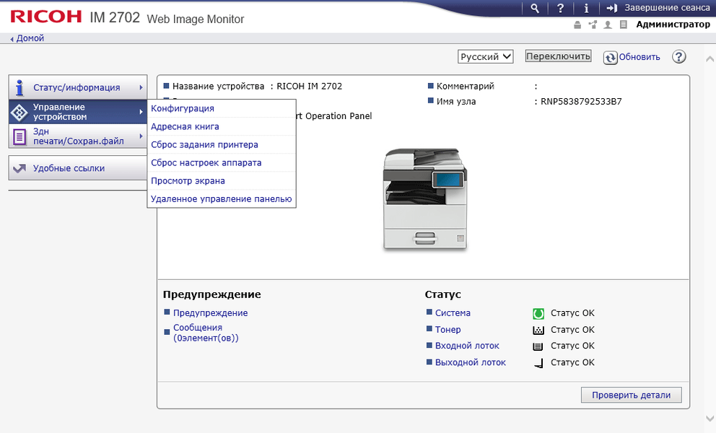Click the Web Image Monitor title text
The image size is (716, 433).
196,19
